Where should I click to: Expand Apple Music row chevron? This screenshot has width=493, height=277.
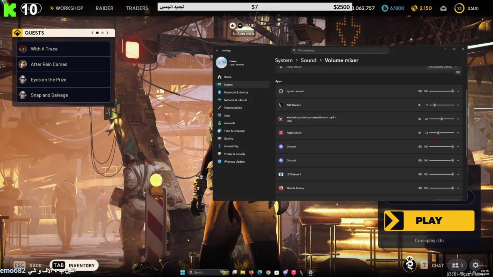point(458,133)
